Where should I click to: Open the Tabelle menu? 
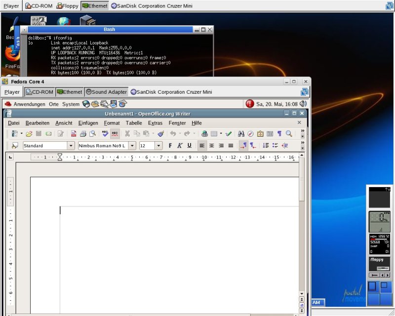(x=133, y=123)
